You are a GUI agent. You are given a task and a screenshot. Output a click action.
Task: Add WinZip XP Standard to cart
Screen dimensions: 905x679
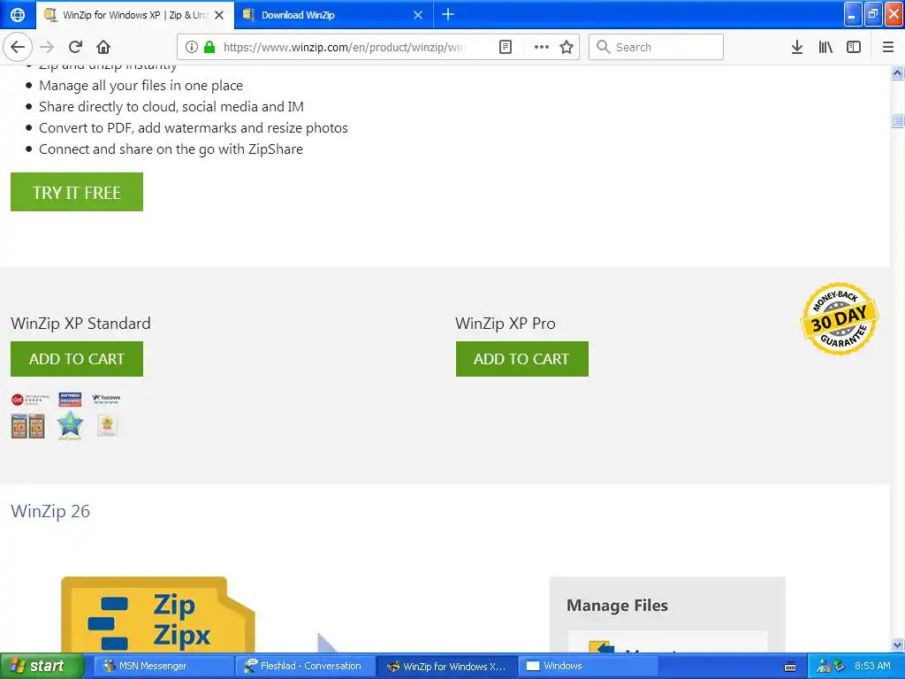pyautogui.click(x=77, y=359)
